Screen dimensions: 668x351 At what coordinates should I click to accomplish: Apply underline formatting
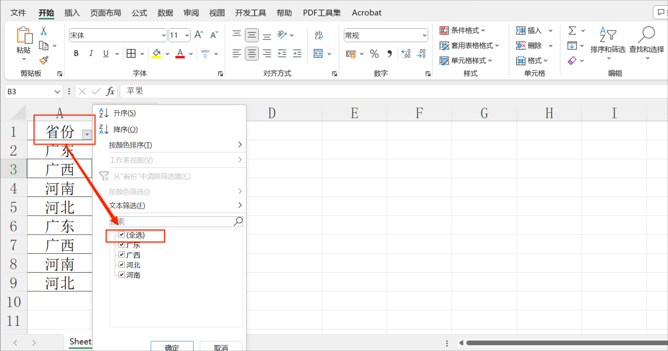coord(106,53)
